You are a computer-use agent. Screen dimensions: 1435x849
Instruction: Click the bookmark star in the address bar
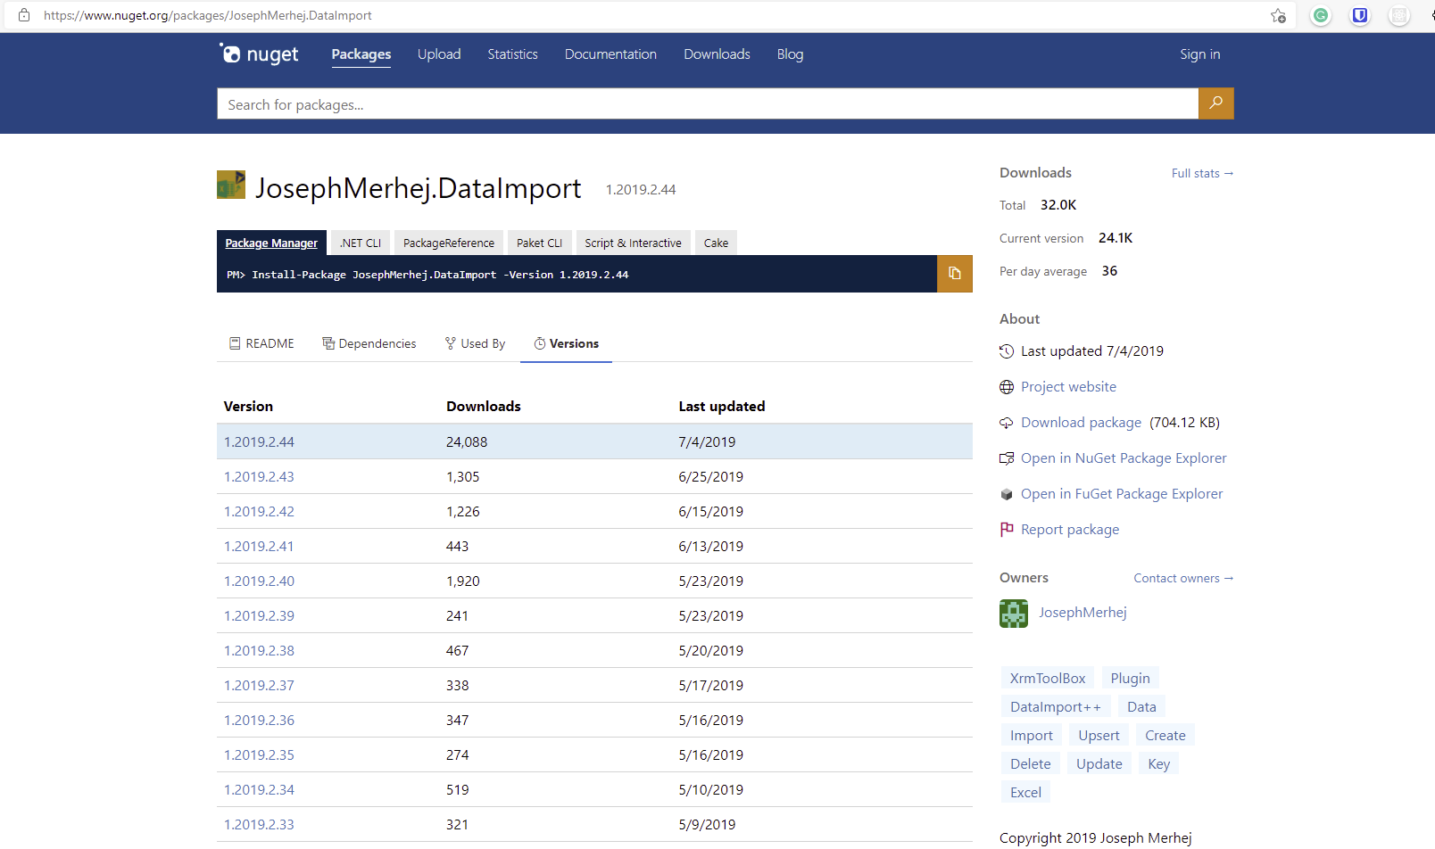click(1278, 15)
